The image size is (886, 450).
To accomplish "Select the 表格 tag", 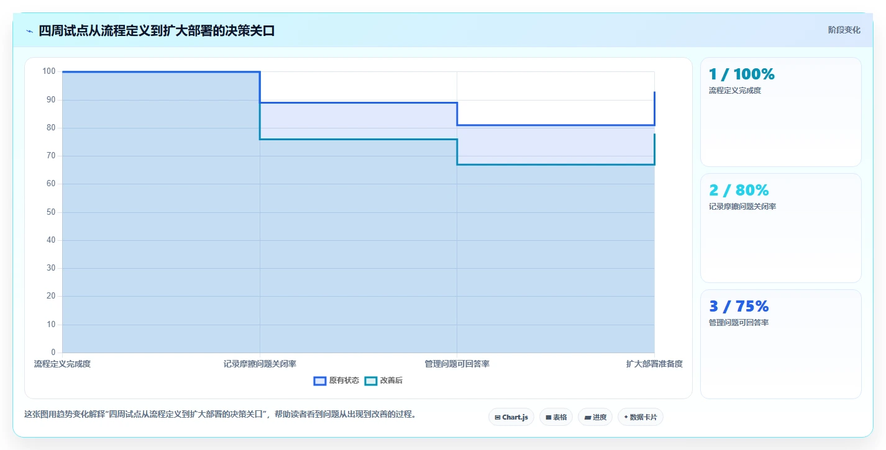I will [x=556, y=417].
